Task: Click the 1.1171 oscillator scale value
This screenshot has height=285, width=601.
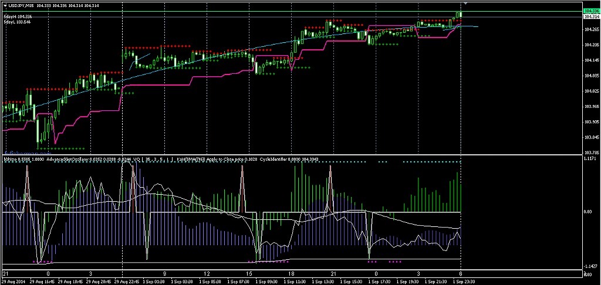Action: coord(592,158)
